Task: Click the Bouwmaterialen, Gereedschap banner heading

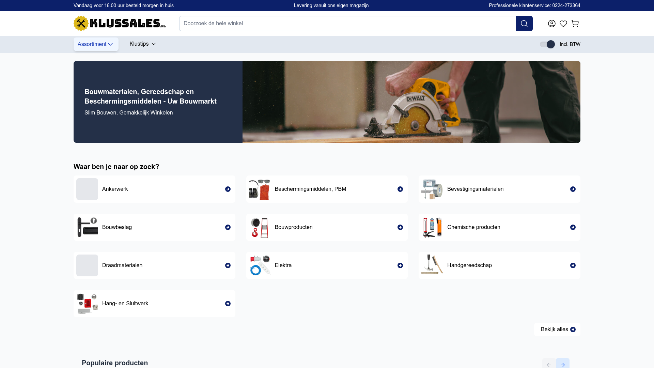Action: pos(151,96)
